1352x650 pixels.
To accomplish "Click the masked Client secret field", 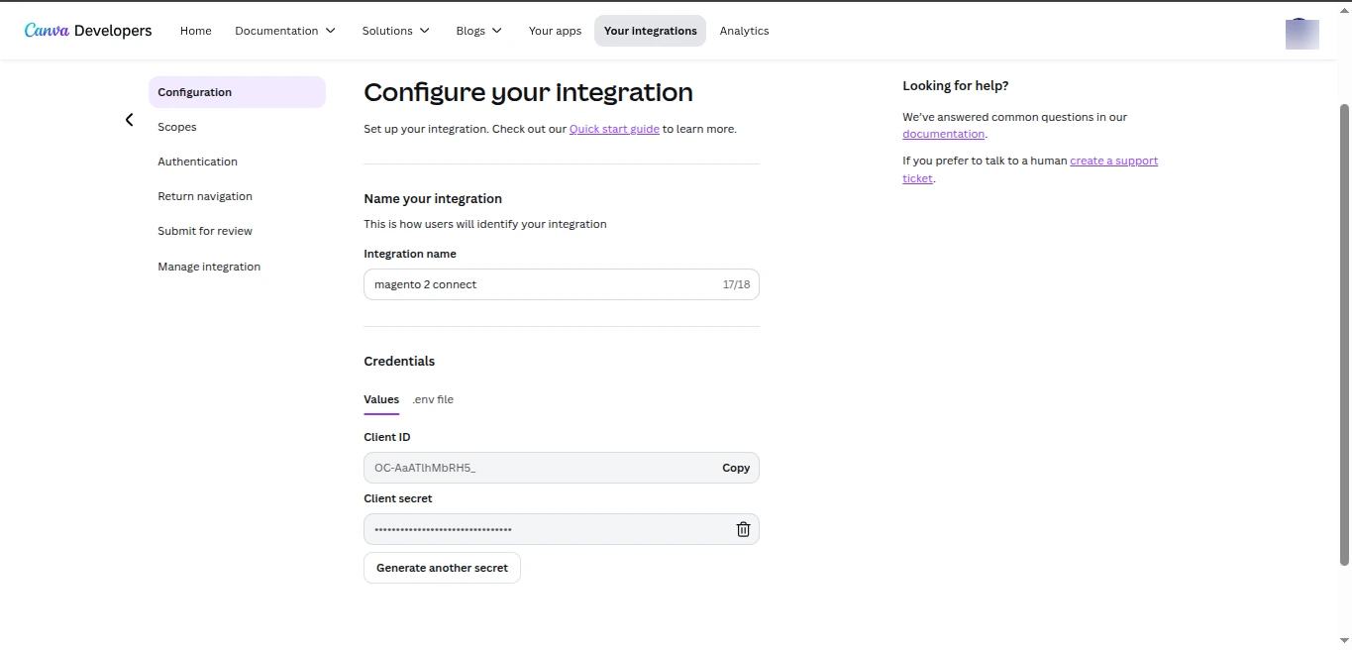I will pos(562,529).
